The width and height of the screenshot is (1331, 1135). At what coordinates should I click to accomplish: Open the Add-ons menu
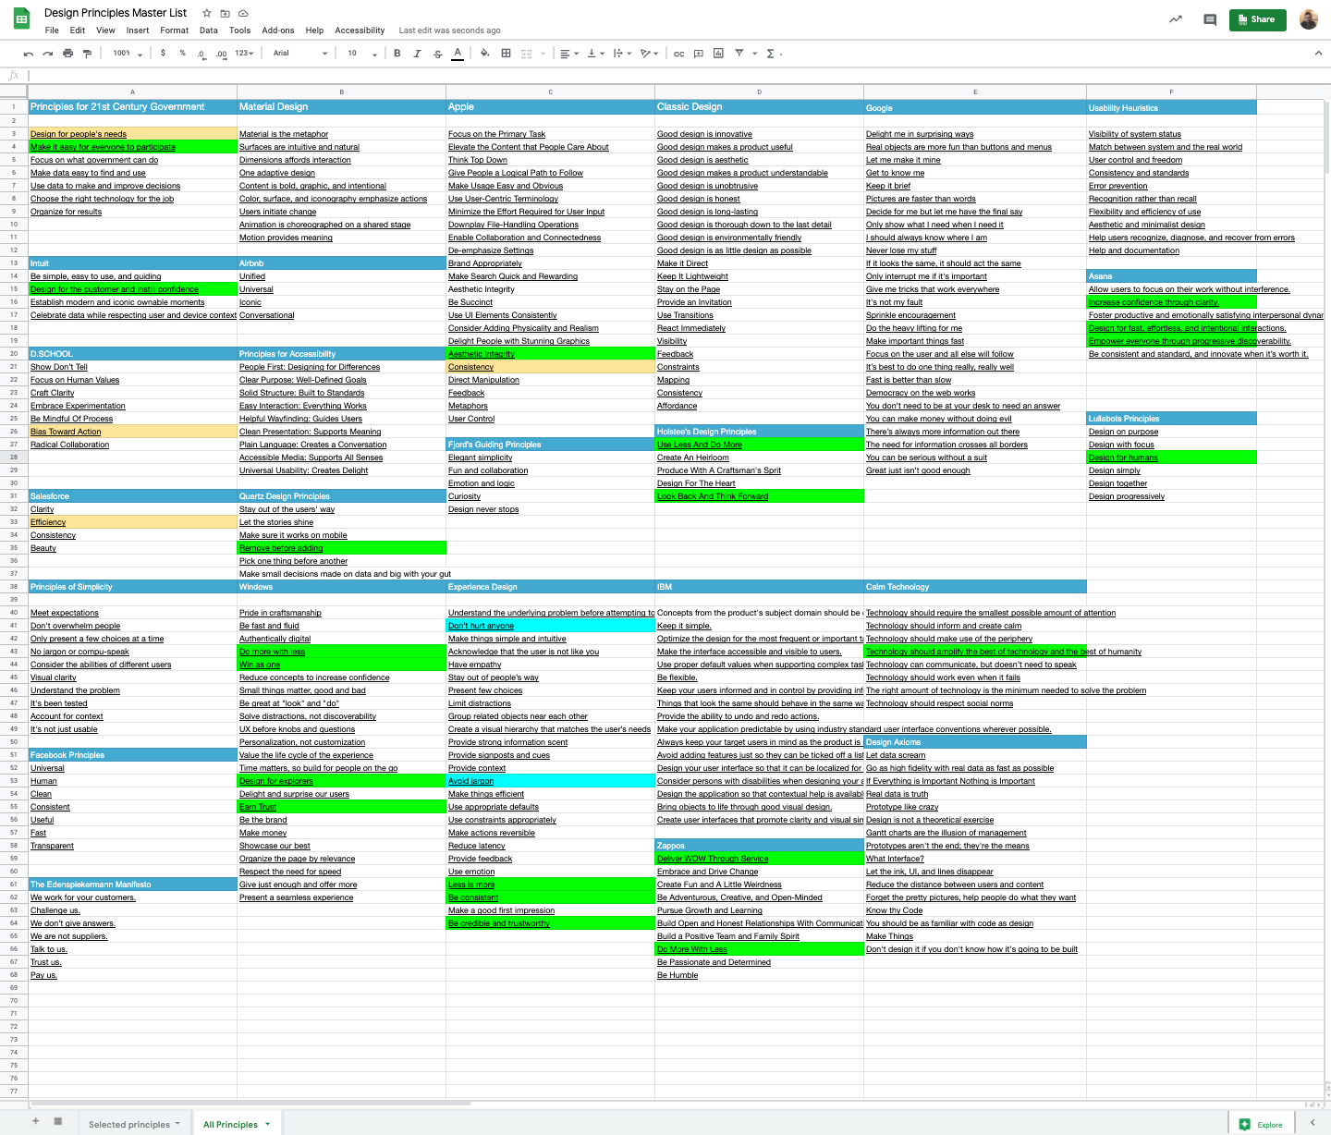click(x=278, y=31)
